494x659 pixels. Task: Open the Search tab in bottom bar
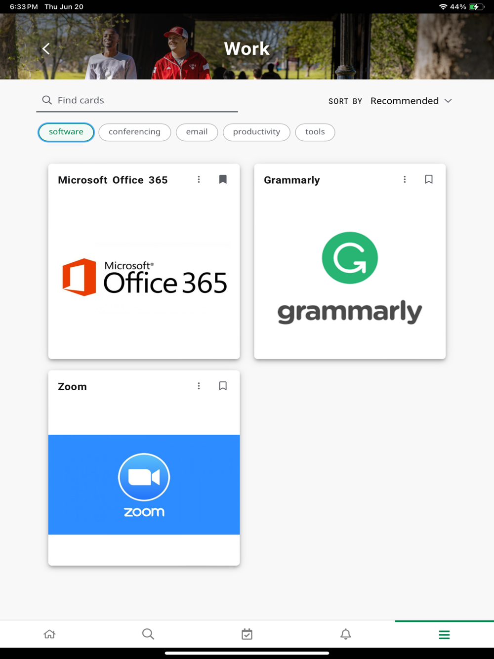148,634
